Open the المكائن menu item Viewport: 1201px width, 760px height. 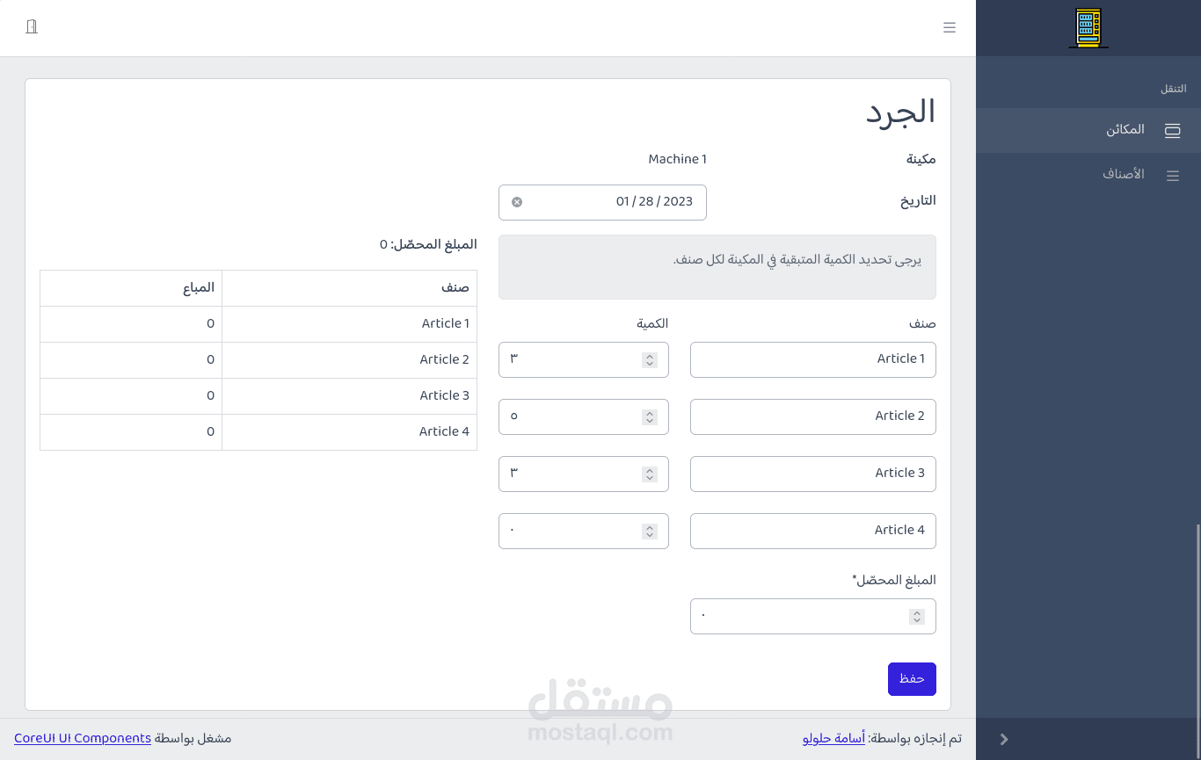tap(1125, 130)
